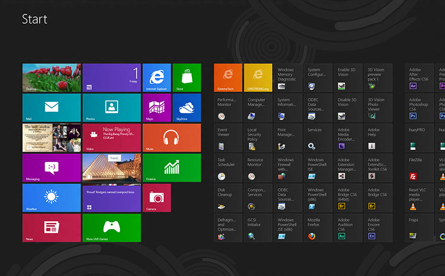Launch Resource Monitor tile

click(258, 168)
